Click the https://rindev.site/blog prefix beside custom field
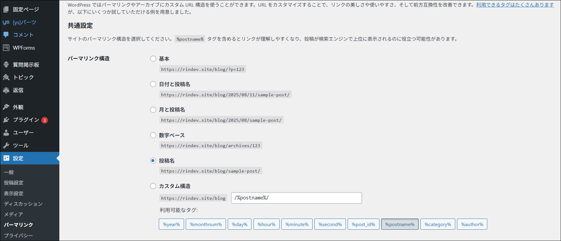 tap(193, 198)
